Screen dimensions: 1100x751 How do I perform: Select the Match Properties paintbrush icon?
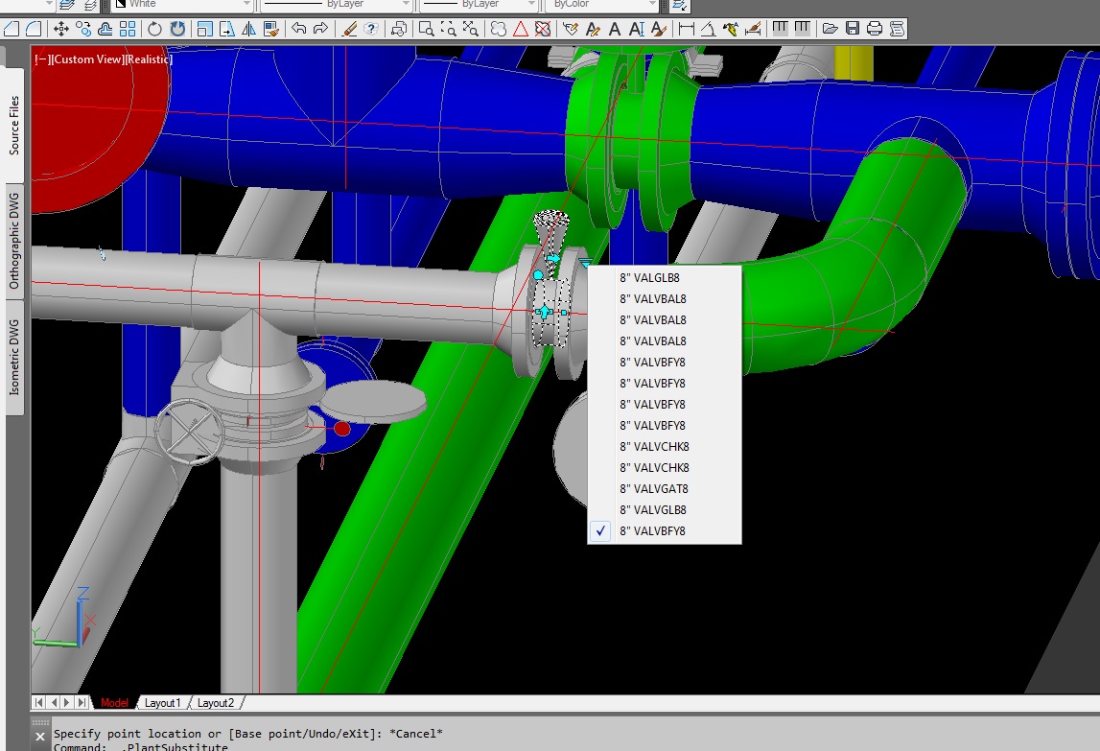point(349,29)
